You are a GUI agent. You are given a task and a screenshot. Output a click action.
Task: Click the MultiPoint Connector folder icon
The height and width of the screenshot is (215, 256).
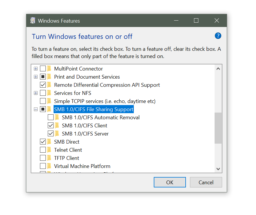coord(49,68)
